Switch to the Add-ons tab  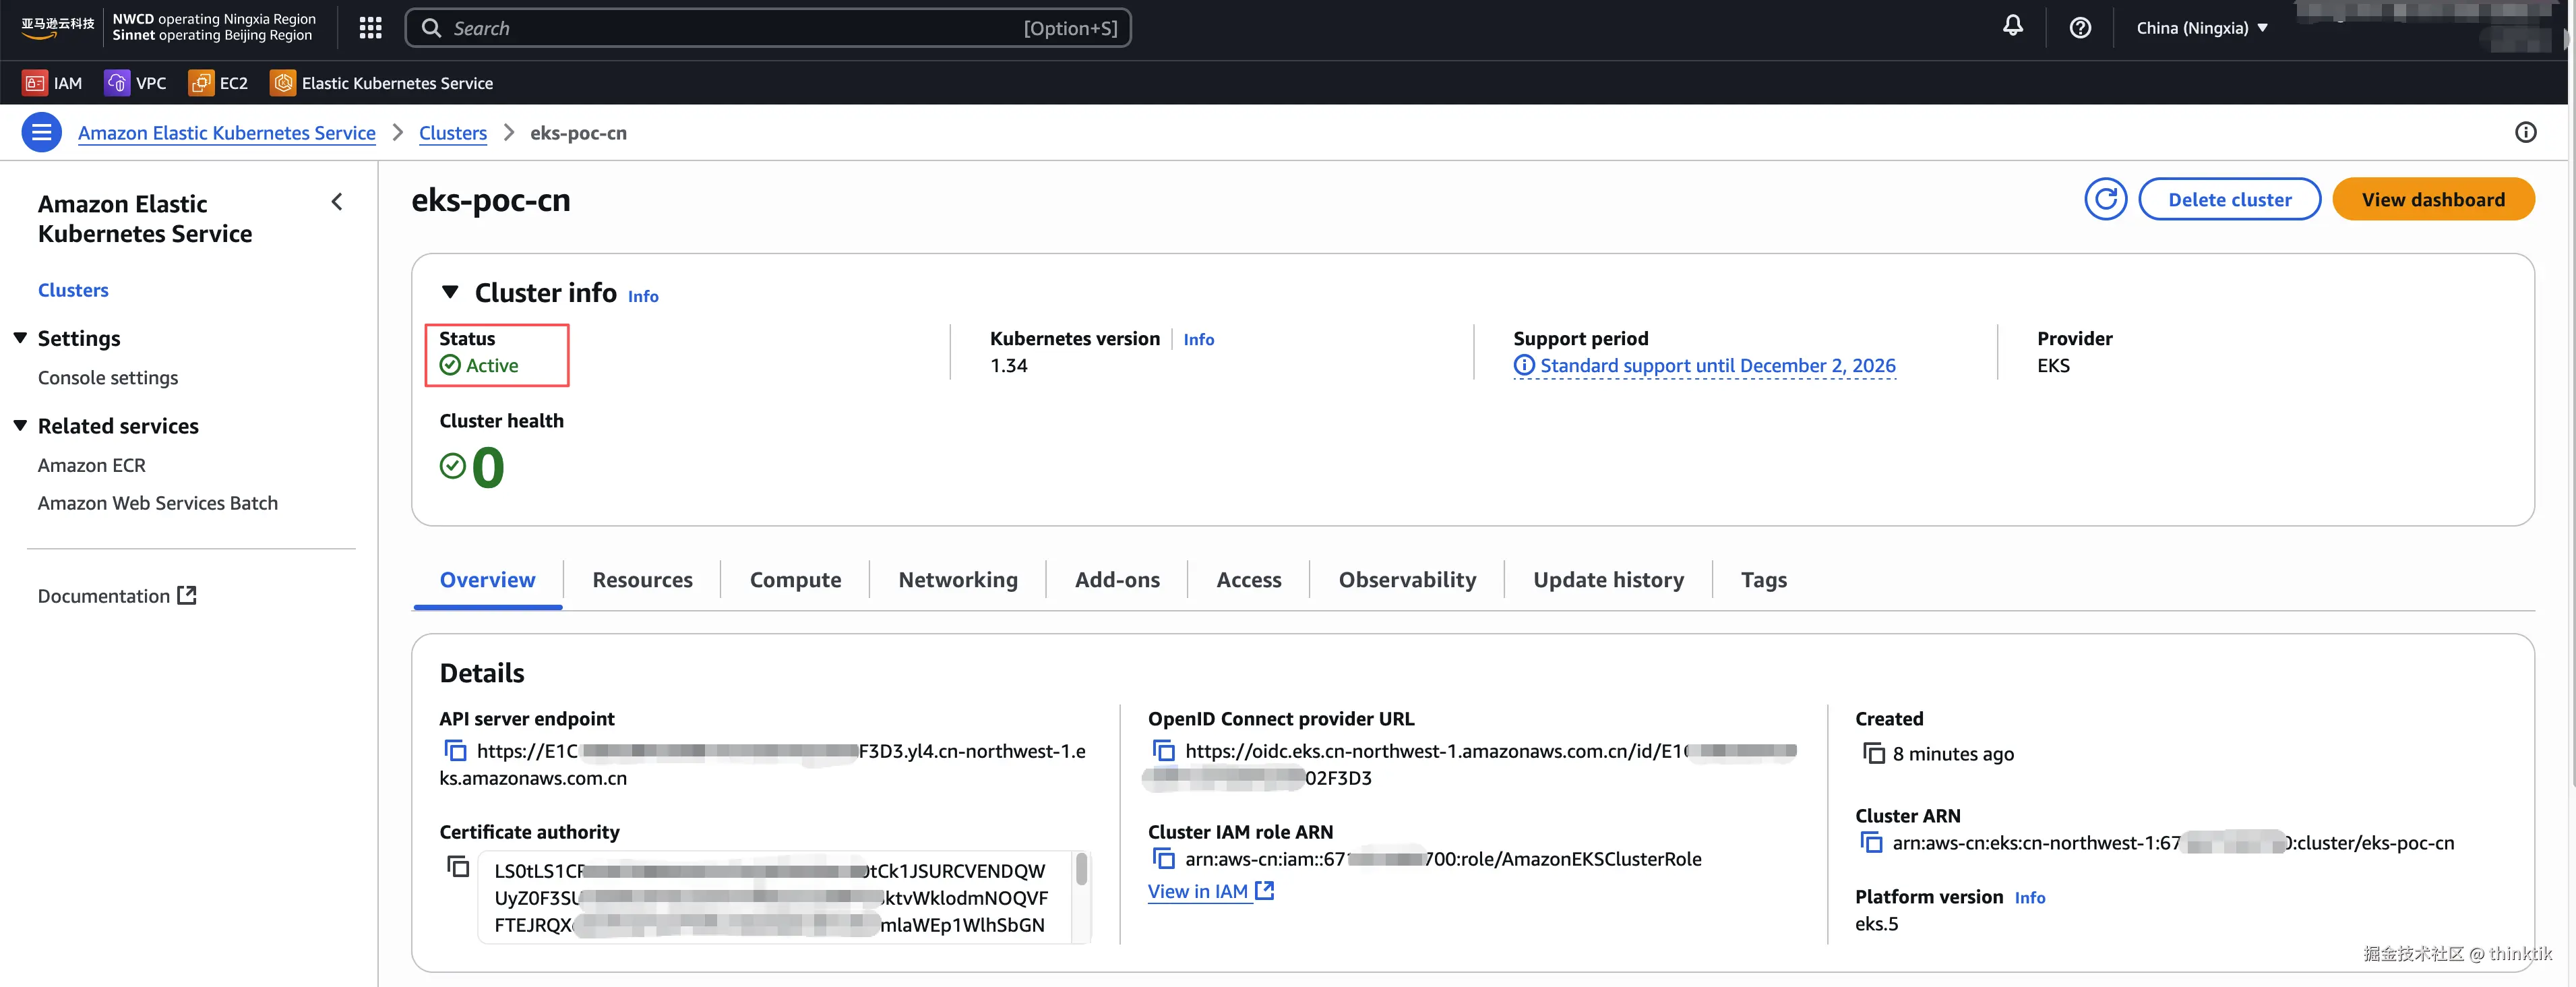[x=1116, y=580]
